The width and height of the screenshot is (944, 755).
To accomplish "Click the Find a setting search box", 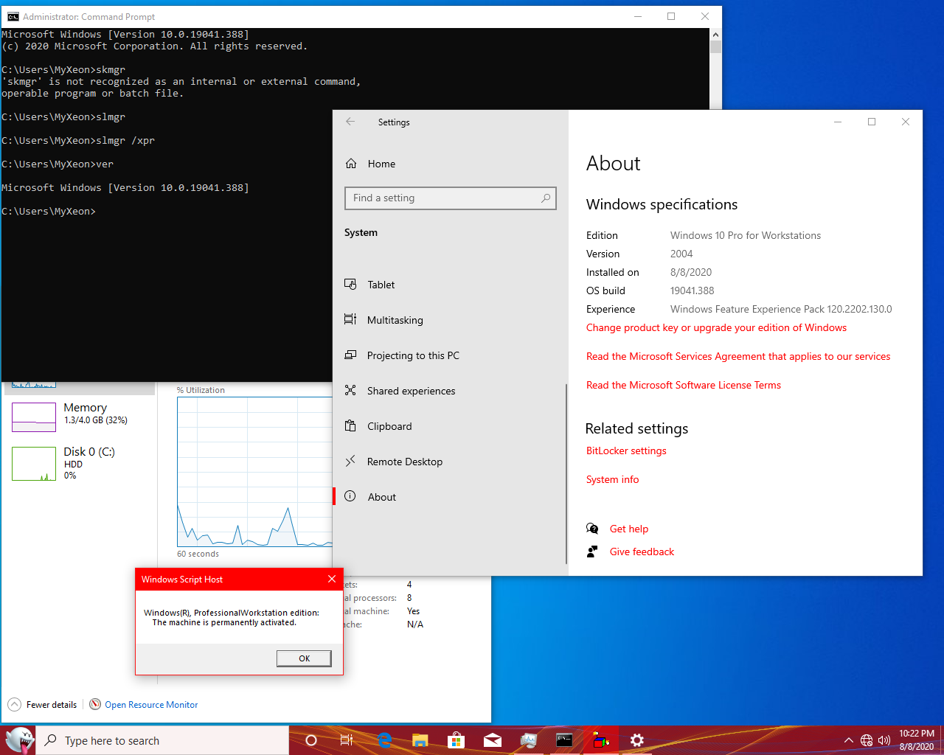I will coord(450,198).
